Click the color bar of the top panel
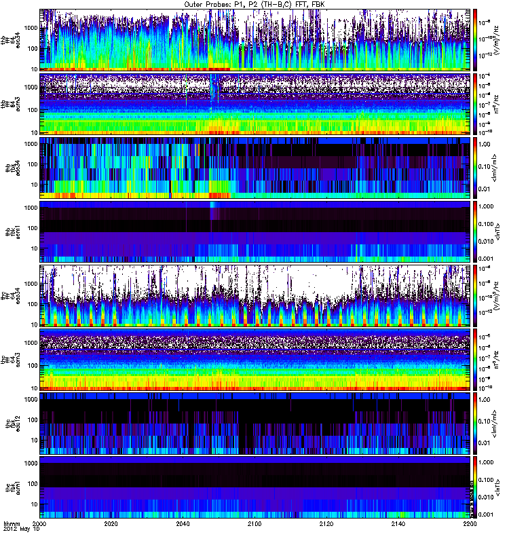509x543 pixels. coord(476,39)
